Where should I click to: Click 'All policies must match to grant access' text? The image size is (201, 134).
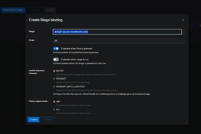tap(74, 113)
